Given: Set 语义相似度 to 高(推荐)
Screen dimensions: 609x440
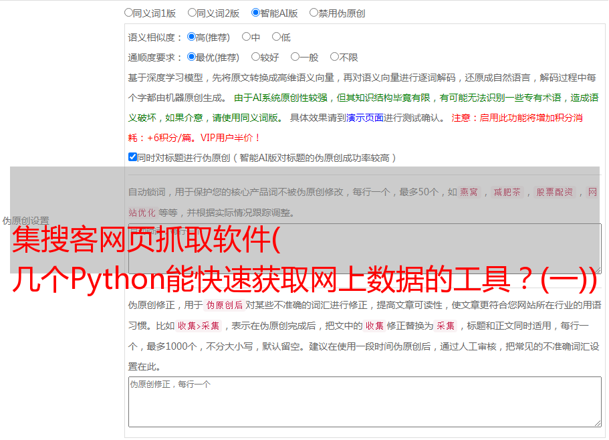Looking at the screenshot, I should click(191, 37).
